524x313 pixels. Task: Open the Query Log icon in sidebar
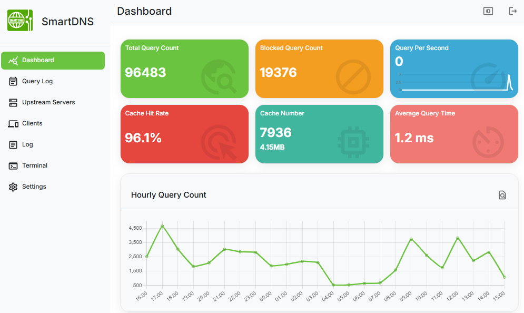coord(13,81)
